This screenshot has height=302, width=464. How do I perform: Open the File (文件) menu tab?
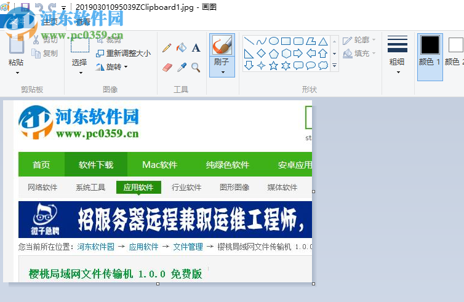coord(16,22)
